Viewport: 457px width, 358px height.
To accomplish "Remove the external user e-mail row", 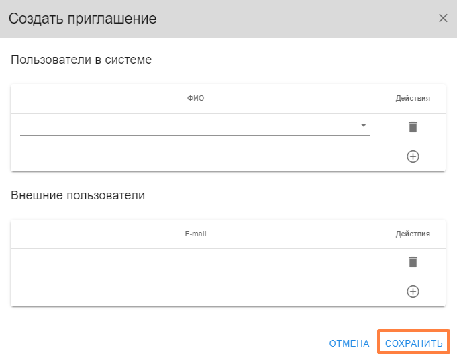I will [413, 262].
